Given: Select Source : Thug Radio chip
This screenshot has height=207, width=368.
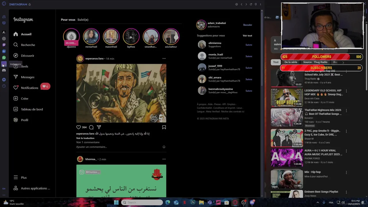Looking at the screenshot, I should pyautogui.click(x=315, y=62).
